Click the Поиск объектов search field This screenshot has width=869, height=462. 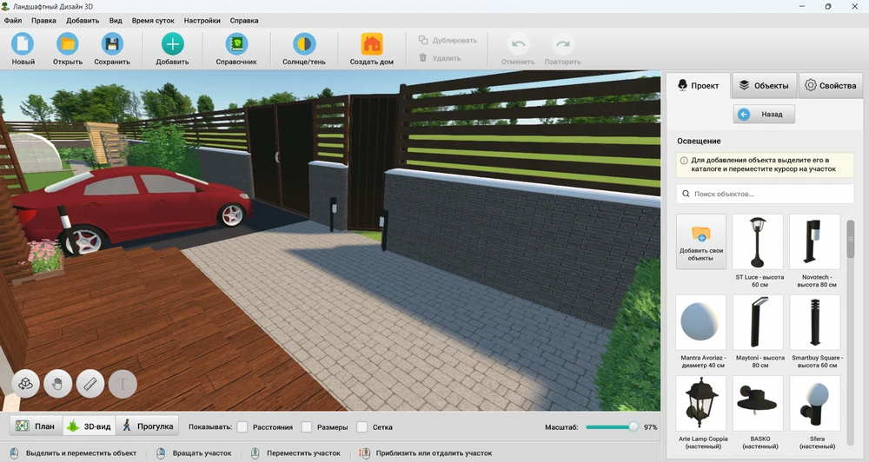point(763,195)
